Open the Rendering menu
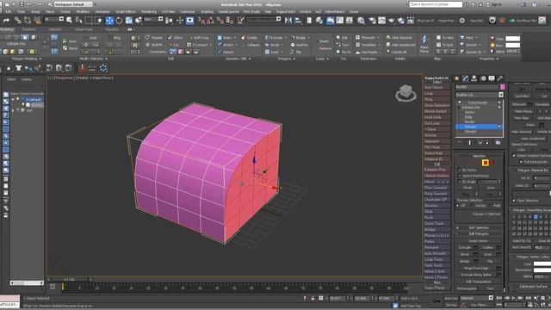This screenshot has height=310, width=551. (149, 11)
